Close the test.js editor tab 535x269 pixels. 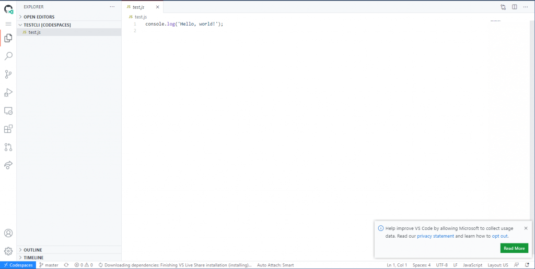tap(157, 7)
